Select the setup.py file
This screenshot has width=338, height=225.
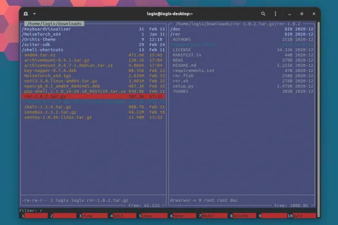coord(242,86)
